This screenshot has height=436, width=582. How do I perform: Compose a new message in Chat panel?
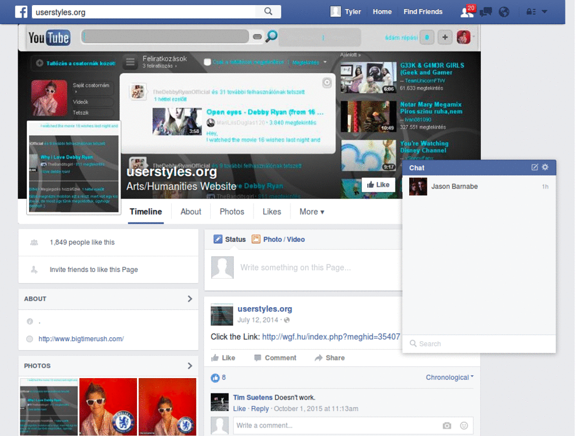534,167
